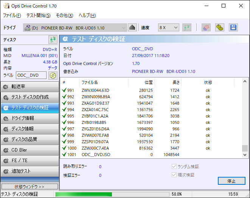This screenshot has height=198, width=250.
Task: Click the eraser disc icon in toolbar
Action: tap(206, 28)
